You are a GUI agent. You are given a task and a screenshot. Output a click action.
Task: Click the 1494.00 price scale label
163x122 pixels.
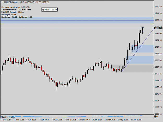pos(158,34)
